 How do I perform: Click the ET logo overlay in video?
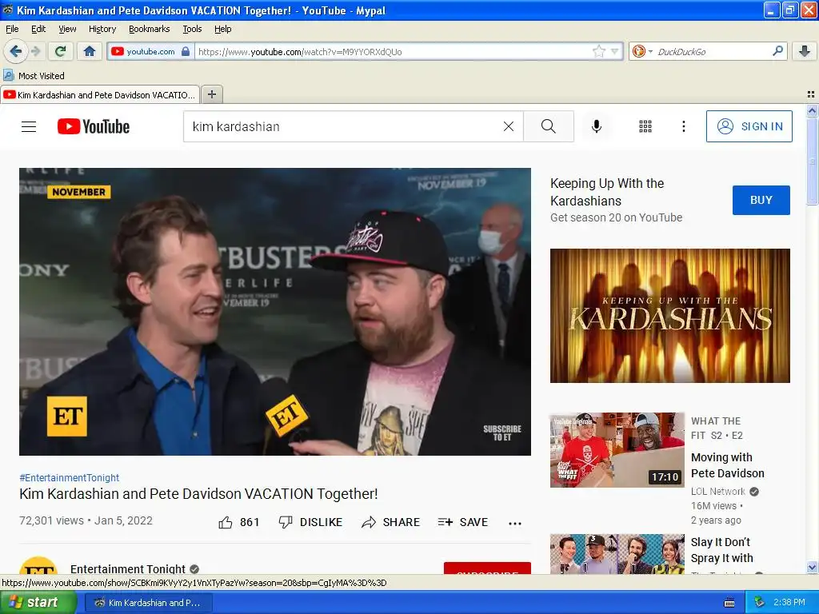pyautogui.click(x=67, y=416)
